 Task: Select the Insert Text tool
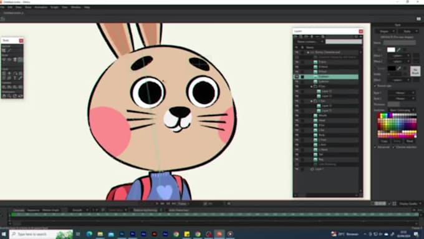click(x=15, y=78)
